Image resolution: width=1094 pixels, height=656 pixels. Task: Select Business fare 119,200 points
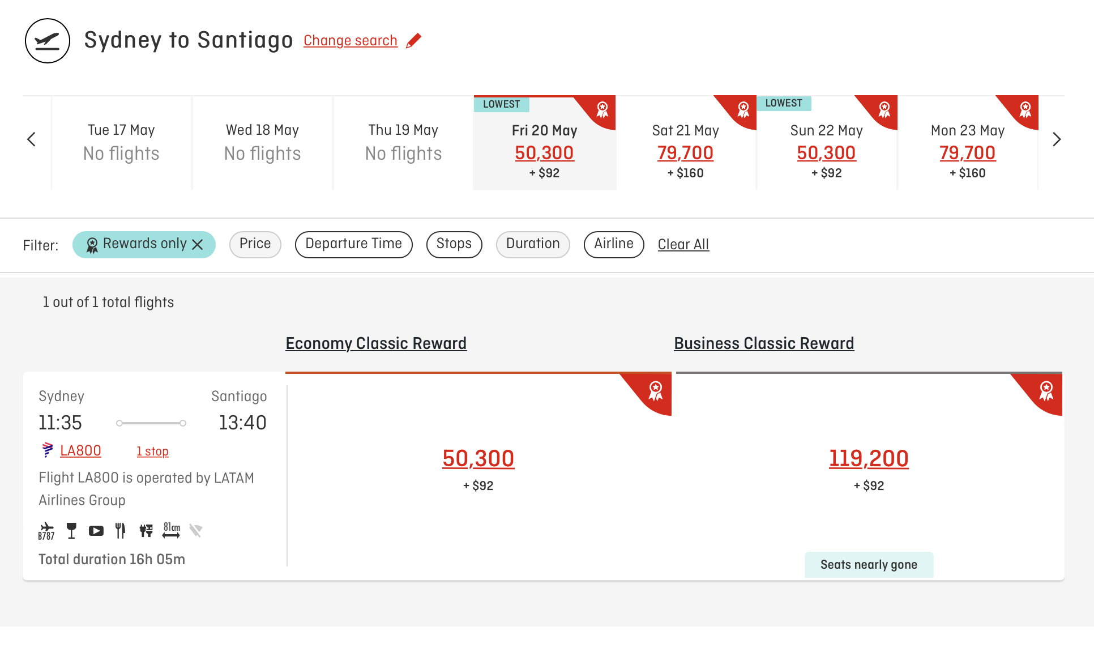[869, 459]
